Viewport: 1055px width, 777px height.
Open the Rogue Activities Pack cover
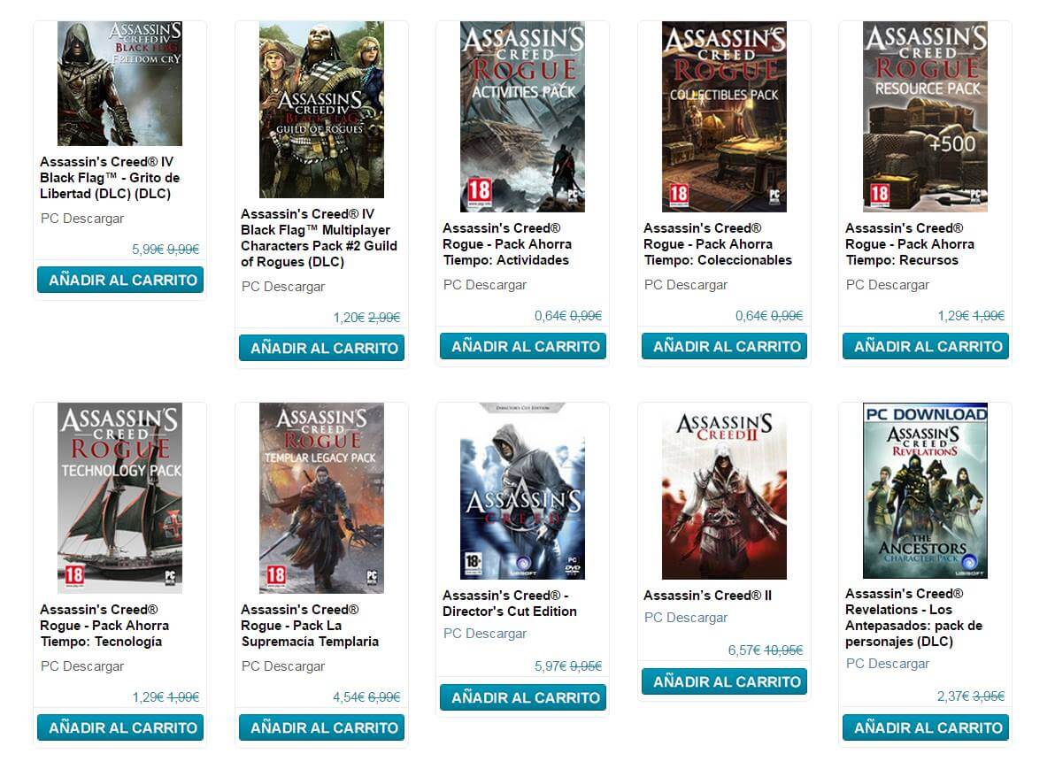tap(523, 117)
